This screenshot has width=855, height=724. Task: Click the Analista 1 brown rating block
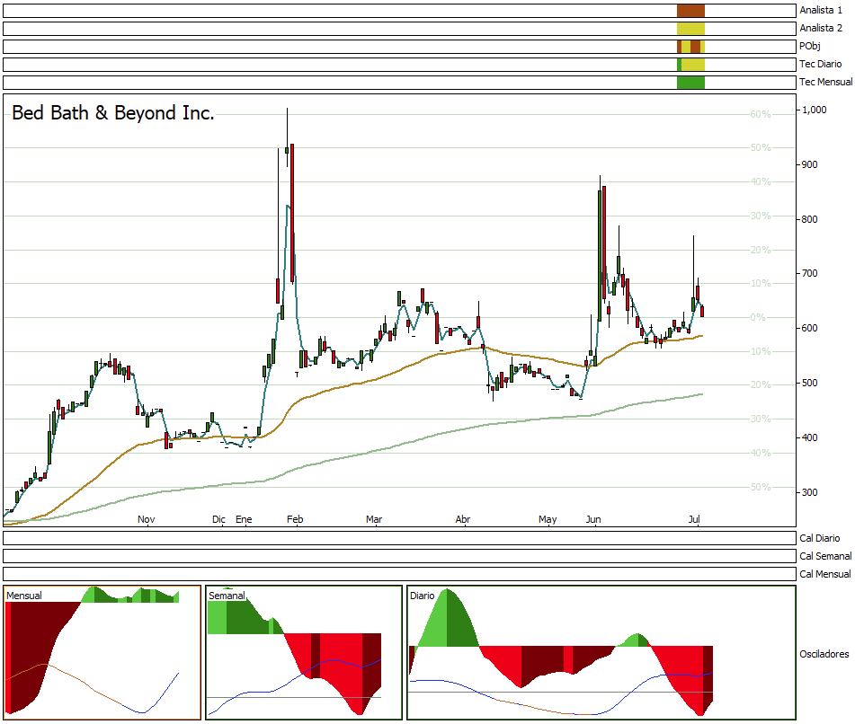pyautogui.click(x=690, y=11)
